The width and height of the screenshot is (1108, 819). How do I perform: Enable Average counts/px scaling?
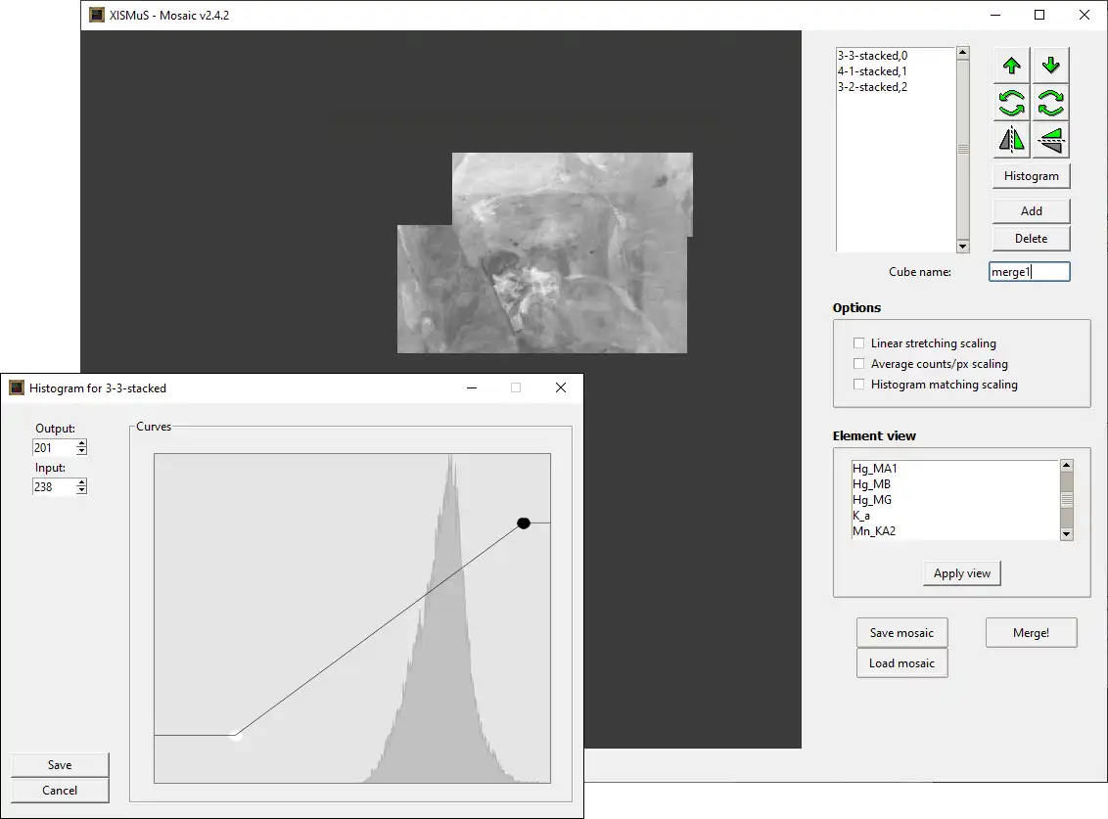[858, 363]
